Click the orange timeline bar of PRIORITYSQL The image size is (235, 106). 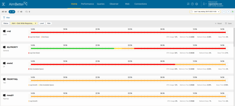click(128, 80)
